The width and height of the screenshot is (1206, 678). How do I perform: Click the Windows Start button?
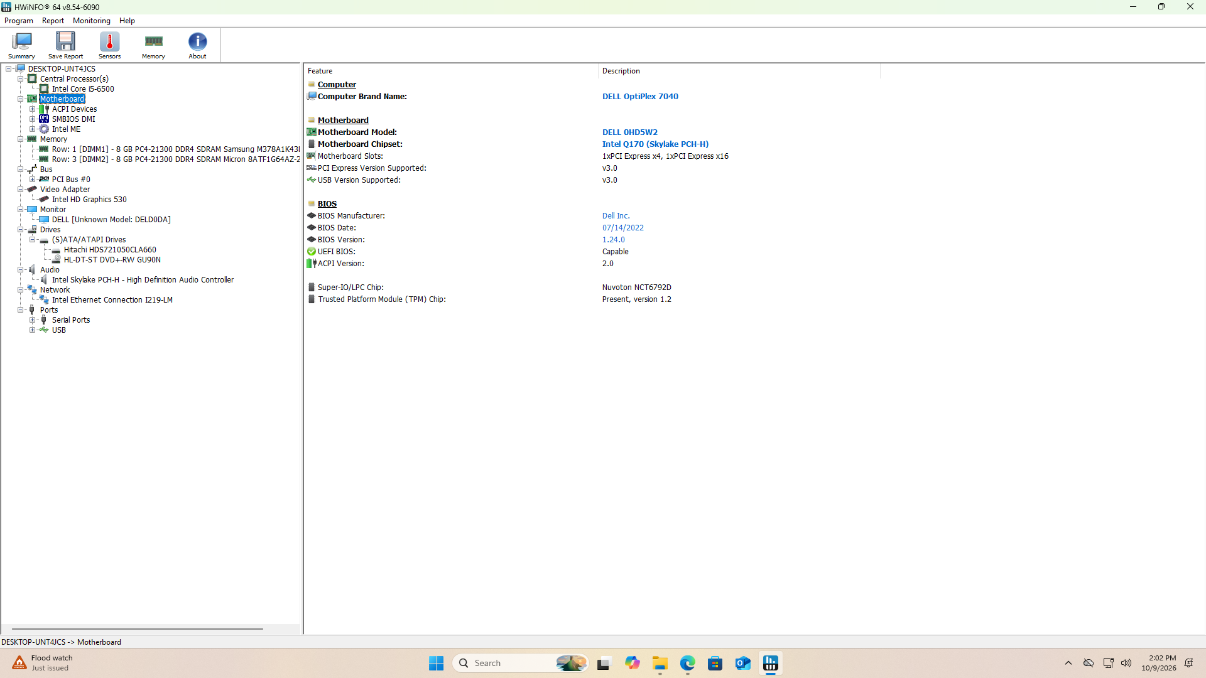coord(436,663)
